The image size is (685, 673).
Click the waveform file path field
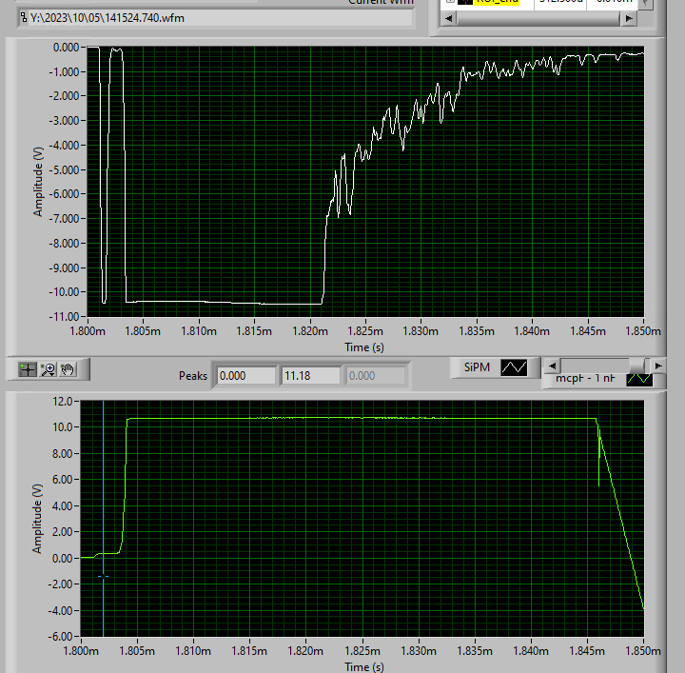point(220,18)
